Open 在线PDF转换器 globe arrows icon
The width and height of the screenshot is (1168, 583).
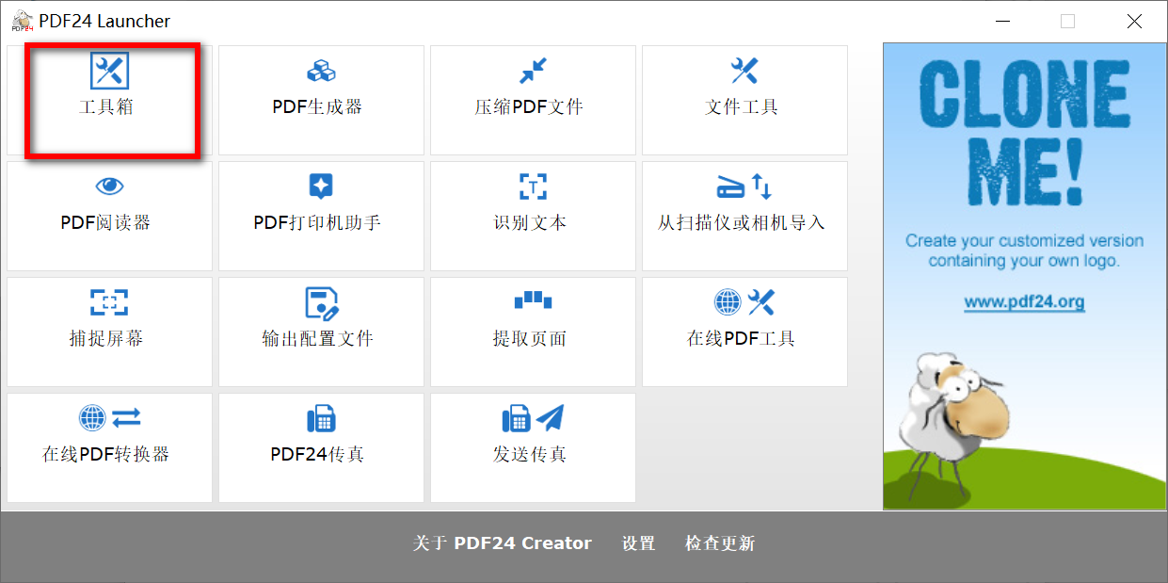click(109, 417)
